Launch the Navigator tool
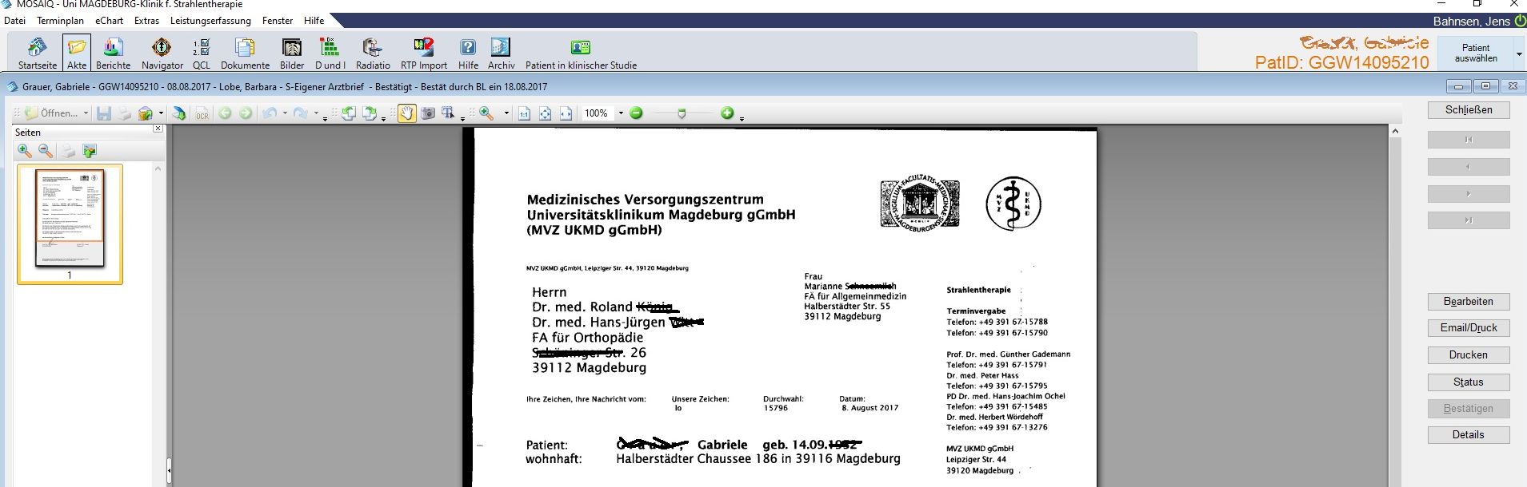Image resolution: width=1527 pixels, height=487 pixels. tap(162, 53)
